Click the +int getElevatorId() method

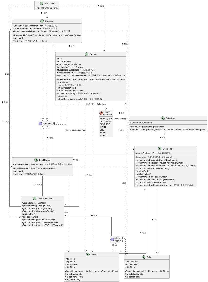tap(134, 274)
